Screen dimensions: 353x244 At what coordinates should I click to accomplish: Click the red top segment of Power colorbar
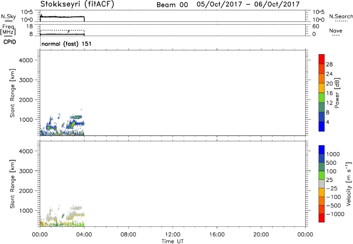[322, 59]
